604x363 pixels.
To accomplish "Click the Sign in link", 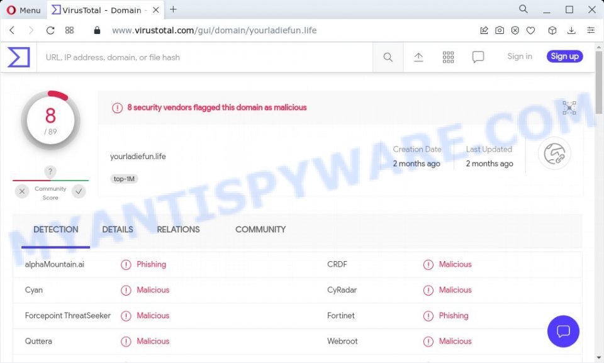I will (x=520, y=56).
